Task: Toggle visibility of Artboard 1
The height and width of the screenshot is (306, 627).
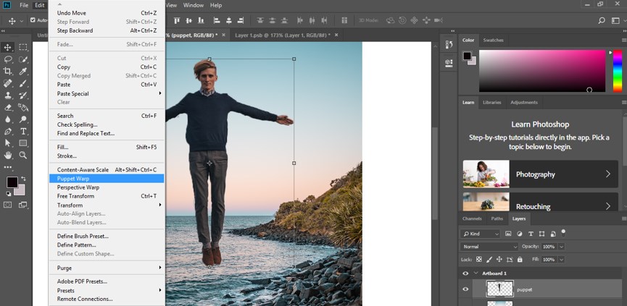Action: (465, 273)
